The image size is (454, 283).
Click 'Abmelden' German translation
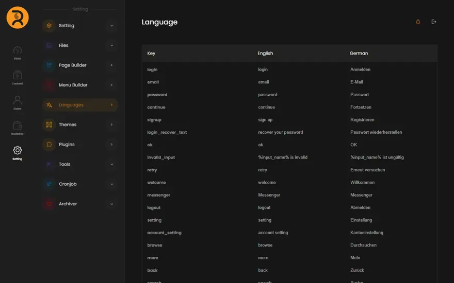360,208
